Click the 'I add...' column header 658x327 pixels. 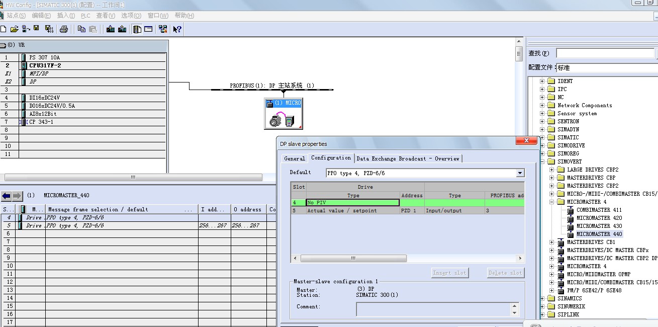[x=214, y=209]
